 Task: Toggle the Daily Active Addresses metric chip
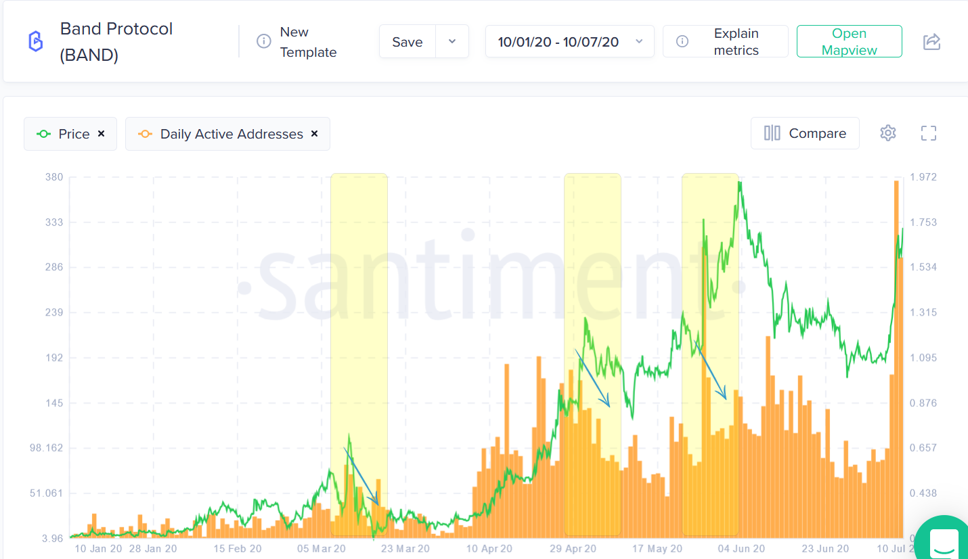[x=227, y=134]
